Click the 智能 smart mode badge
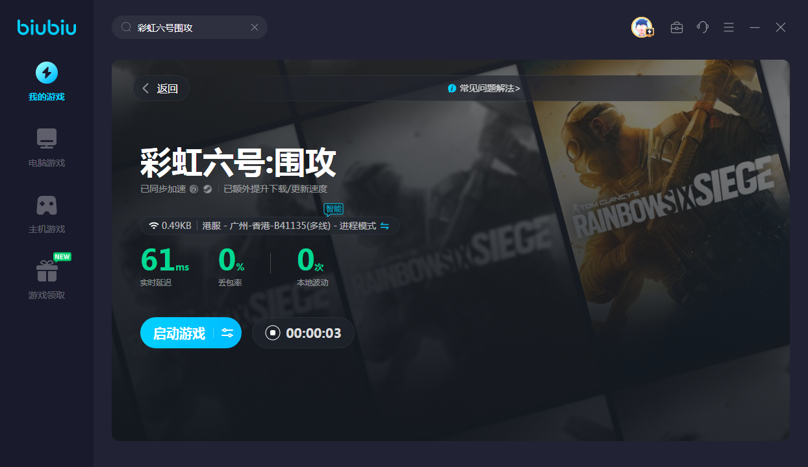 [x=333, y=209]
